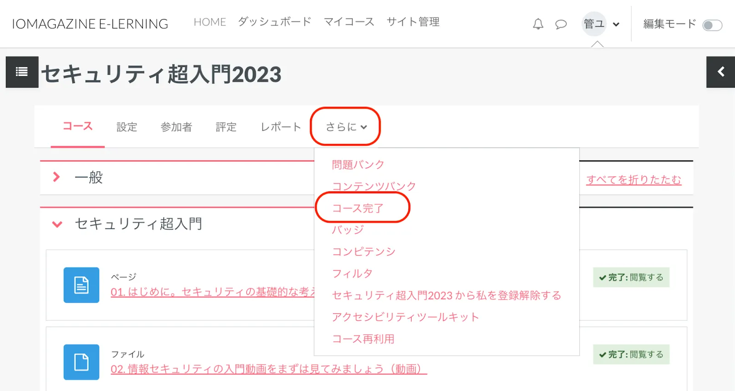This screenshot has height=391, width=735.
Task: Click the IOMAGAZINE E-LERNING site logo
Action: click(90, 24)
